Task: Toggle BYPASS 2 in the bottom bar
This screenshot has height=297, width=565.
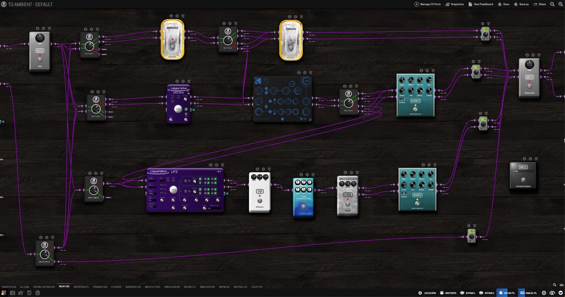Action: pyautogui.click(x=487, y=293)
